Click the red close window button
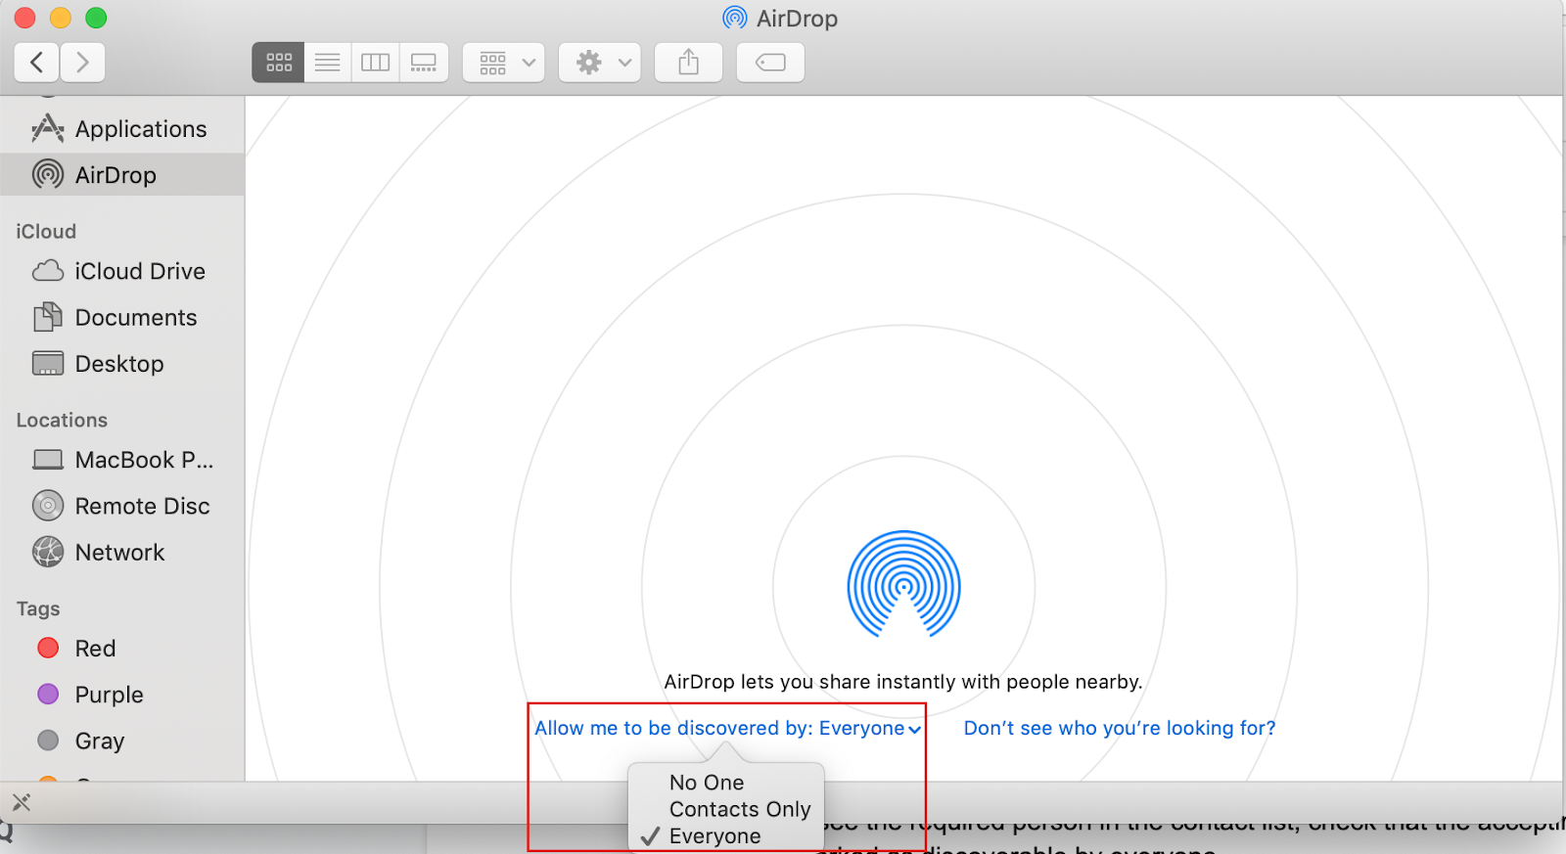 click(x=25, y=18)
